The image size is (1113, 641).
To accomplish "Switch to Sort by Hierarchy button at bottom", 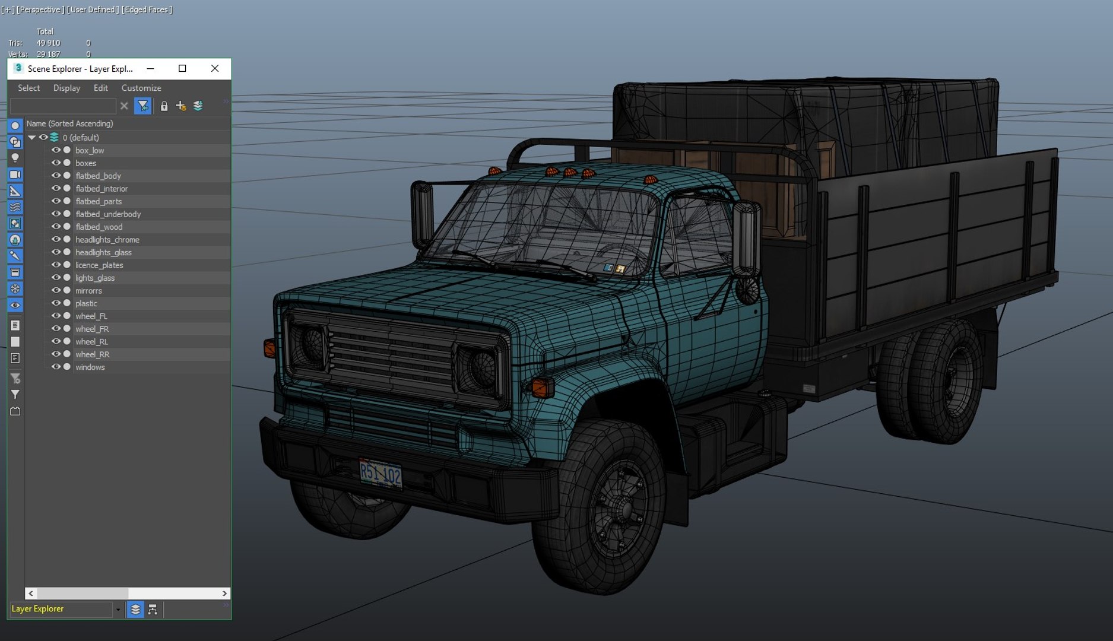I will (153, 610).
